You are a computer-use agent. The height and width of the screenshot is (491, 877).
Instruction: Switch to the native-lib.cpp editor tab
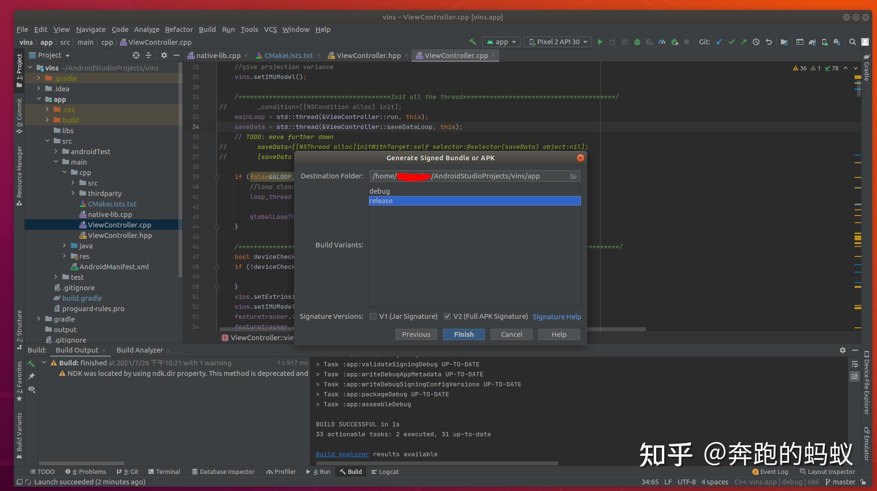(x=218, y=55)
